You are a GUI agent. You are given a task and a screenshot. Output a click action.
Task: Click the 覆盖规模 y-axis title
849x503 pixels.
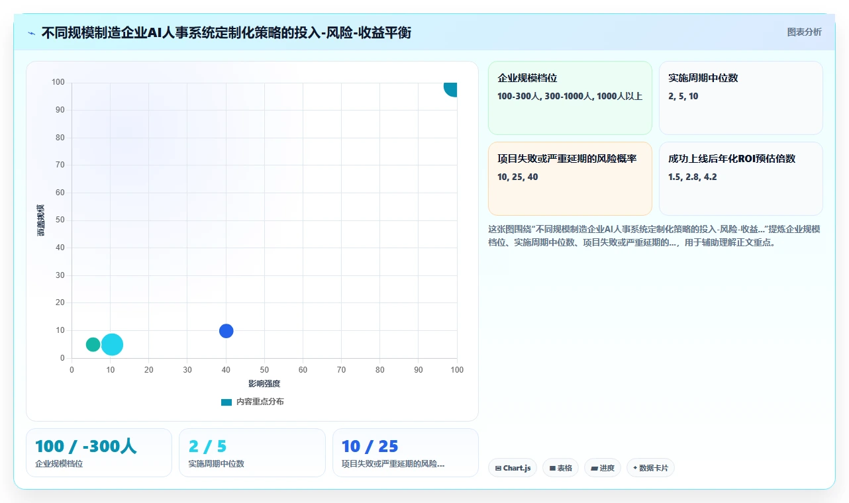click(x=41, y=220)
